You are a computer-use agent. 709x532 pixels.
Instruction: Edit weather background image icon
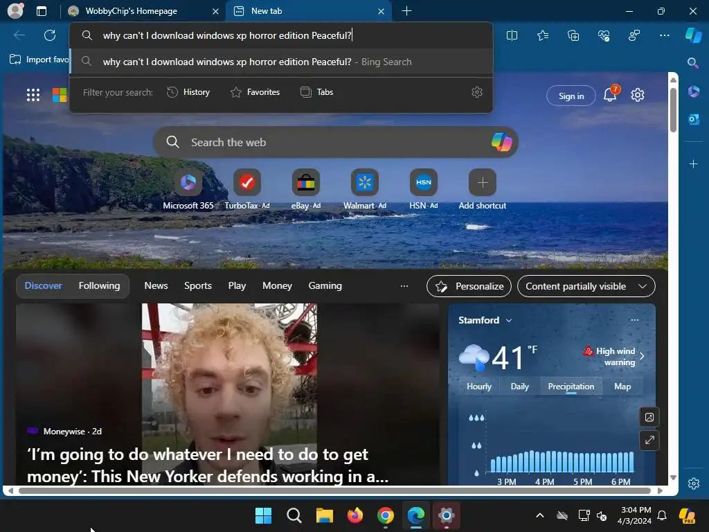pos(649,417)
